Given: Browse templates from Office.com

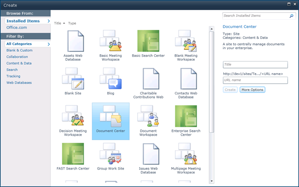Looking at the screenshot, I should (16, 27).
